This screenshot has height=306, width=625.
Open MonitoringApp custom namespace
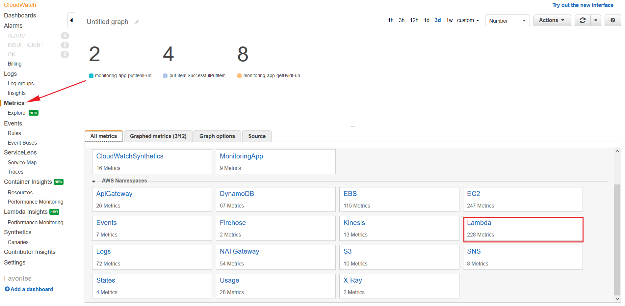(x=276, y=162)
